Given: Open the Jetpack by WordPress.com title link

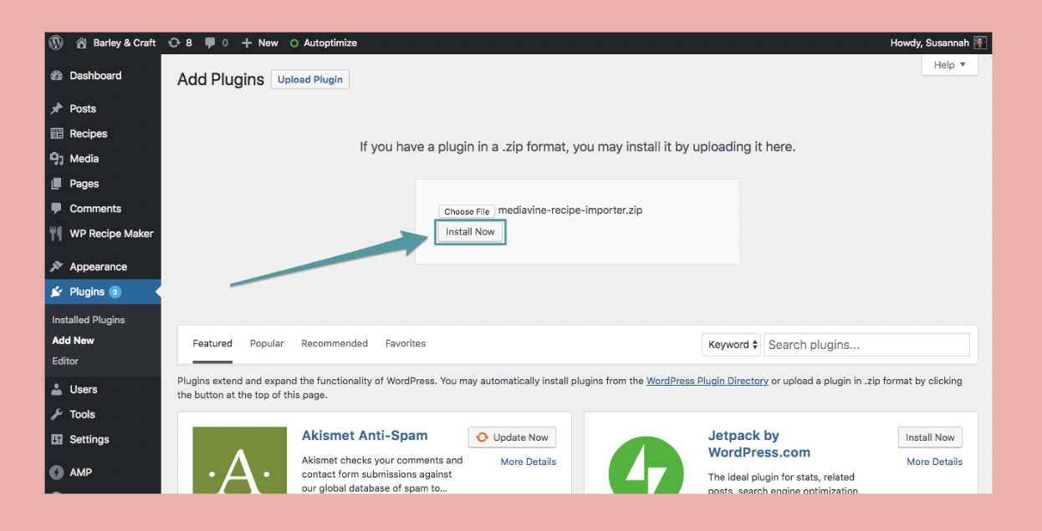Looking at the screenshot, I should point(759,444).
